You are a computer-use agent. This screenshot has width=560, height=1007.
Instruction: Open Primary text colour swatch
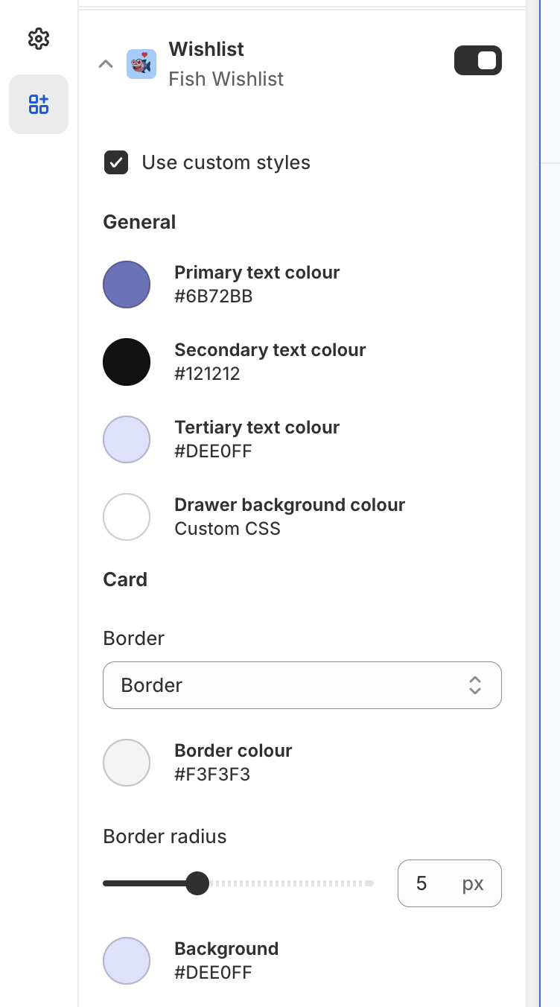point(127,285)
